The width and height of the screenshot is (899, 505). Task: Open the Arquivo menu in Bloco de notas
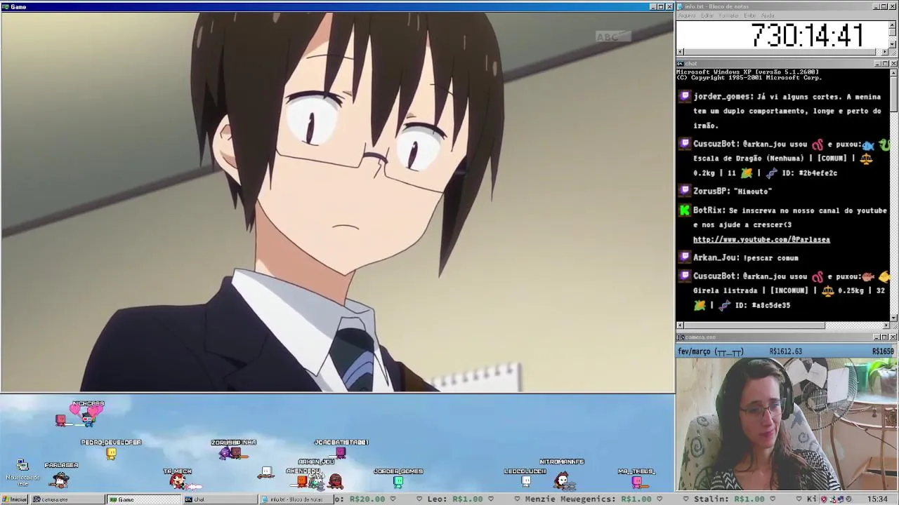pyautogui.click(x=687, y=15)
